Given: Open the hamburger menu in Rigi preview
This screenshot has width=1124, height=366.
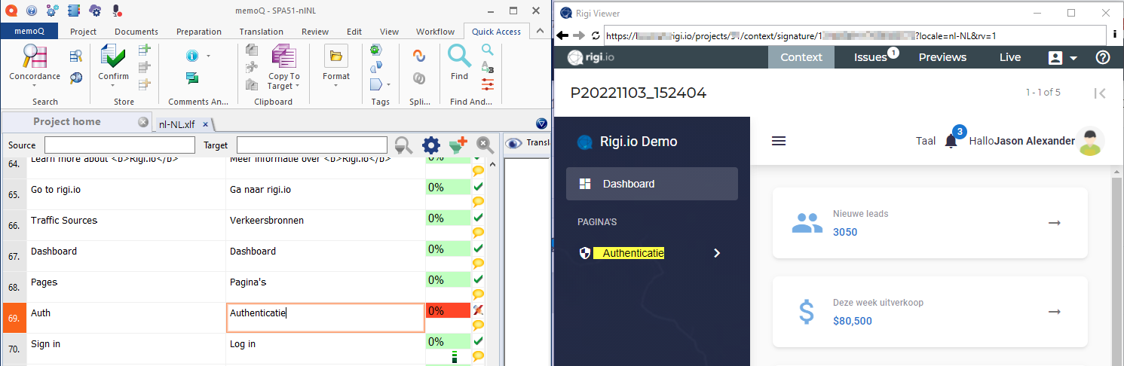Looking at the screenshot, I should point(779,141).
